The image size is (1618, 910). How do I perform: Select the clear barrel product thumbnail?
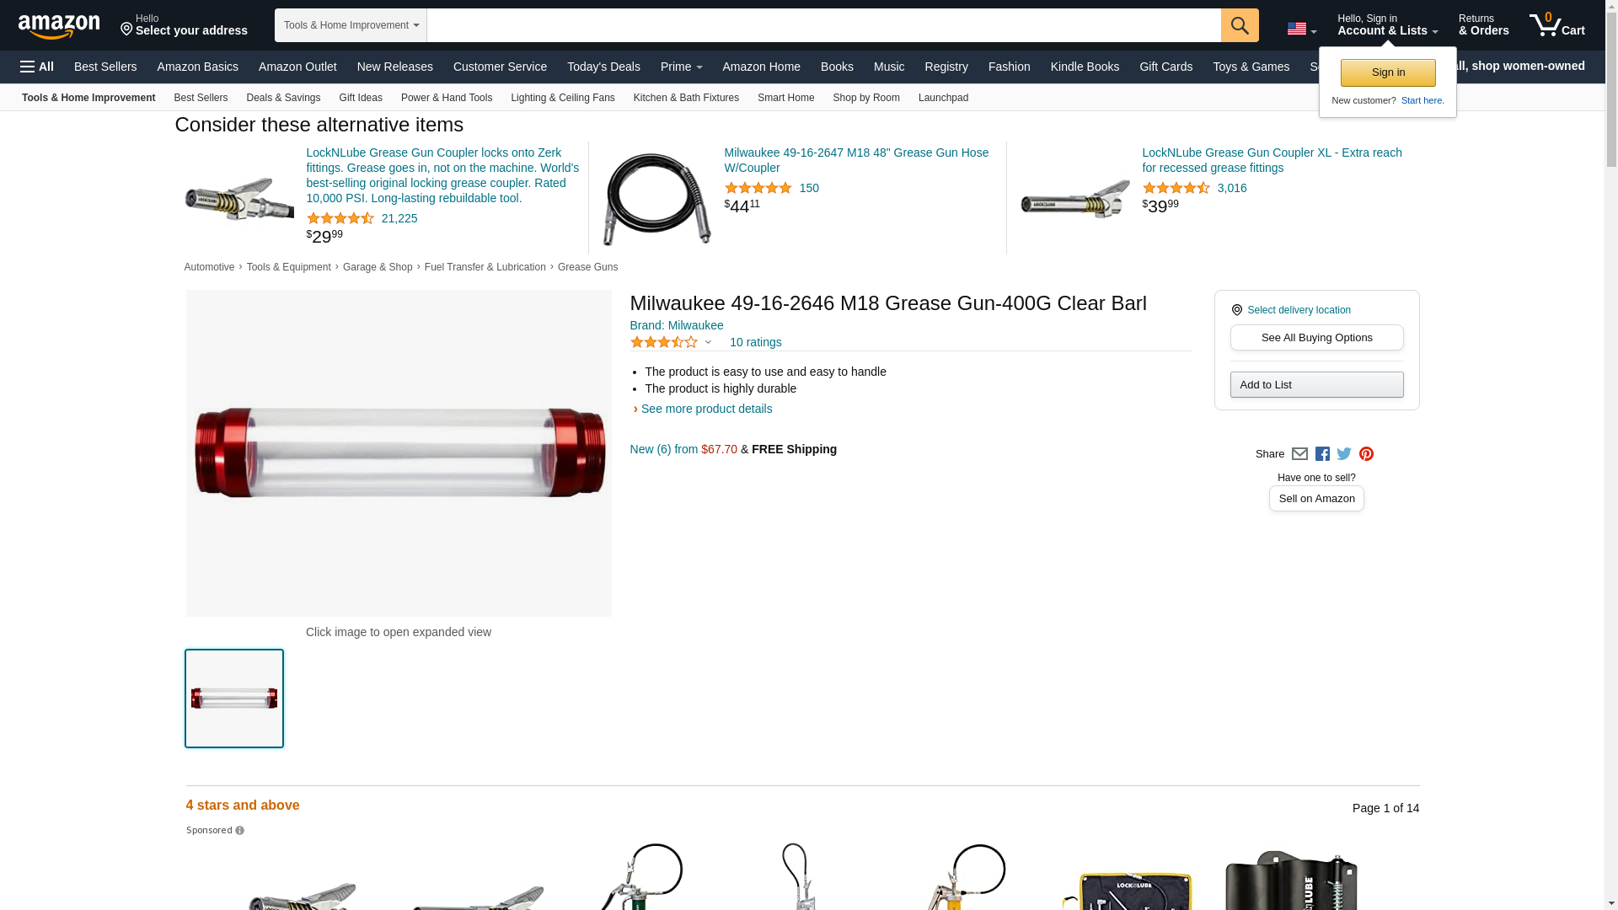[234, 699]
